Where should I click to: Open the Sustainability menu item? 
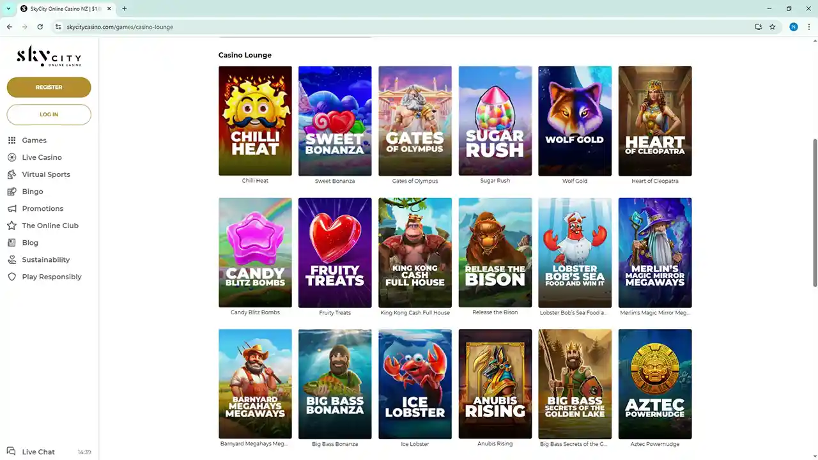point(45,260)
